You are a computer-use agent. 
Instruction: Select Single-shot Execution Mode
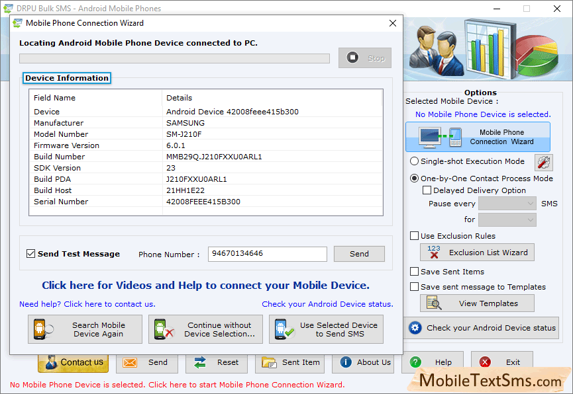[x=414, y=161]
